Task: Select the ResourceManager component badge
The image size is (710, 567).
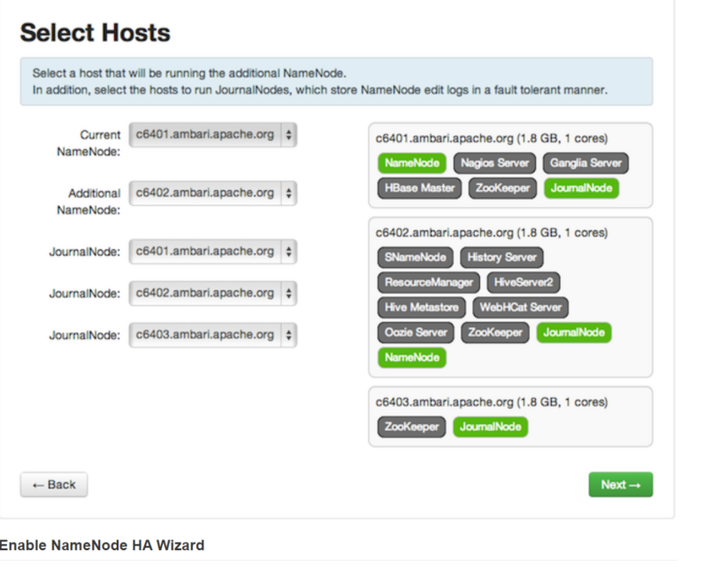Action: [x=428, y=282]
